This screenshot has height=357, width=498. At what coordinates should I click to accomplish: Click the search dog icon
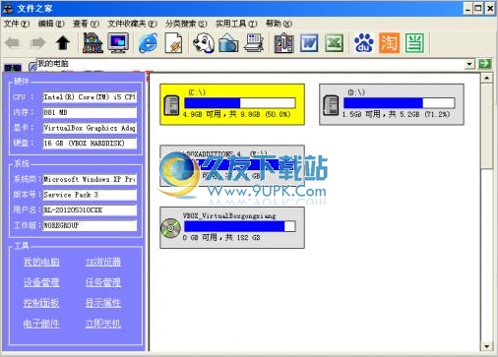[x=204, y=43]
